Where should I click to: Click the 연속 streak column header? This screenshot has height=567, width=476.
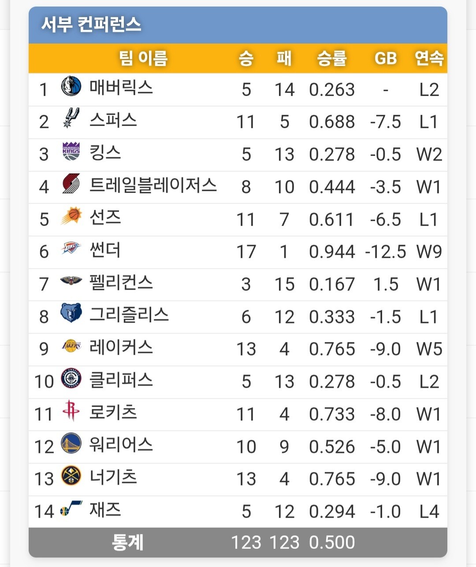(x=429, y=58)
